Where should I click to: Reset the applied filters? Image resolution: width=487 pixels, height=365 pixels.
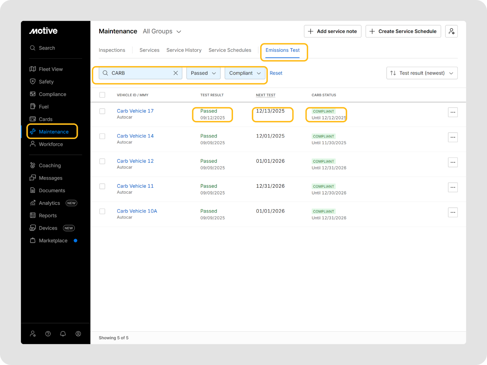[276, 73]
